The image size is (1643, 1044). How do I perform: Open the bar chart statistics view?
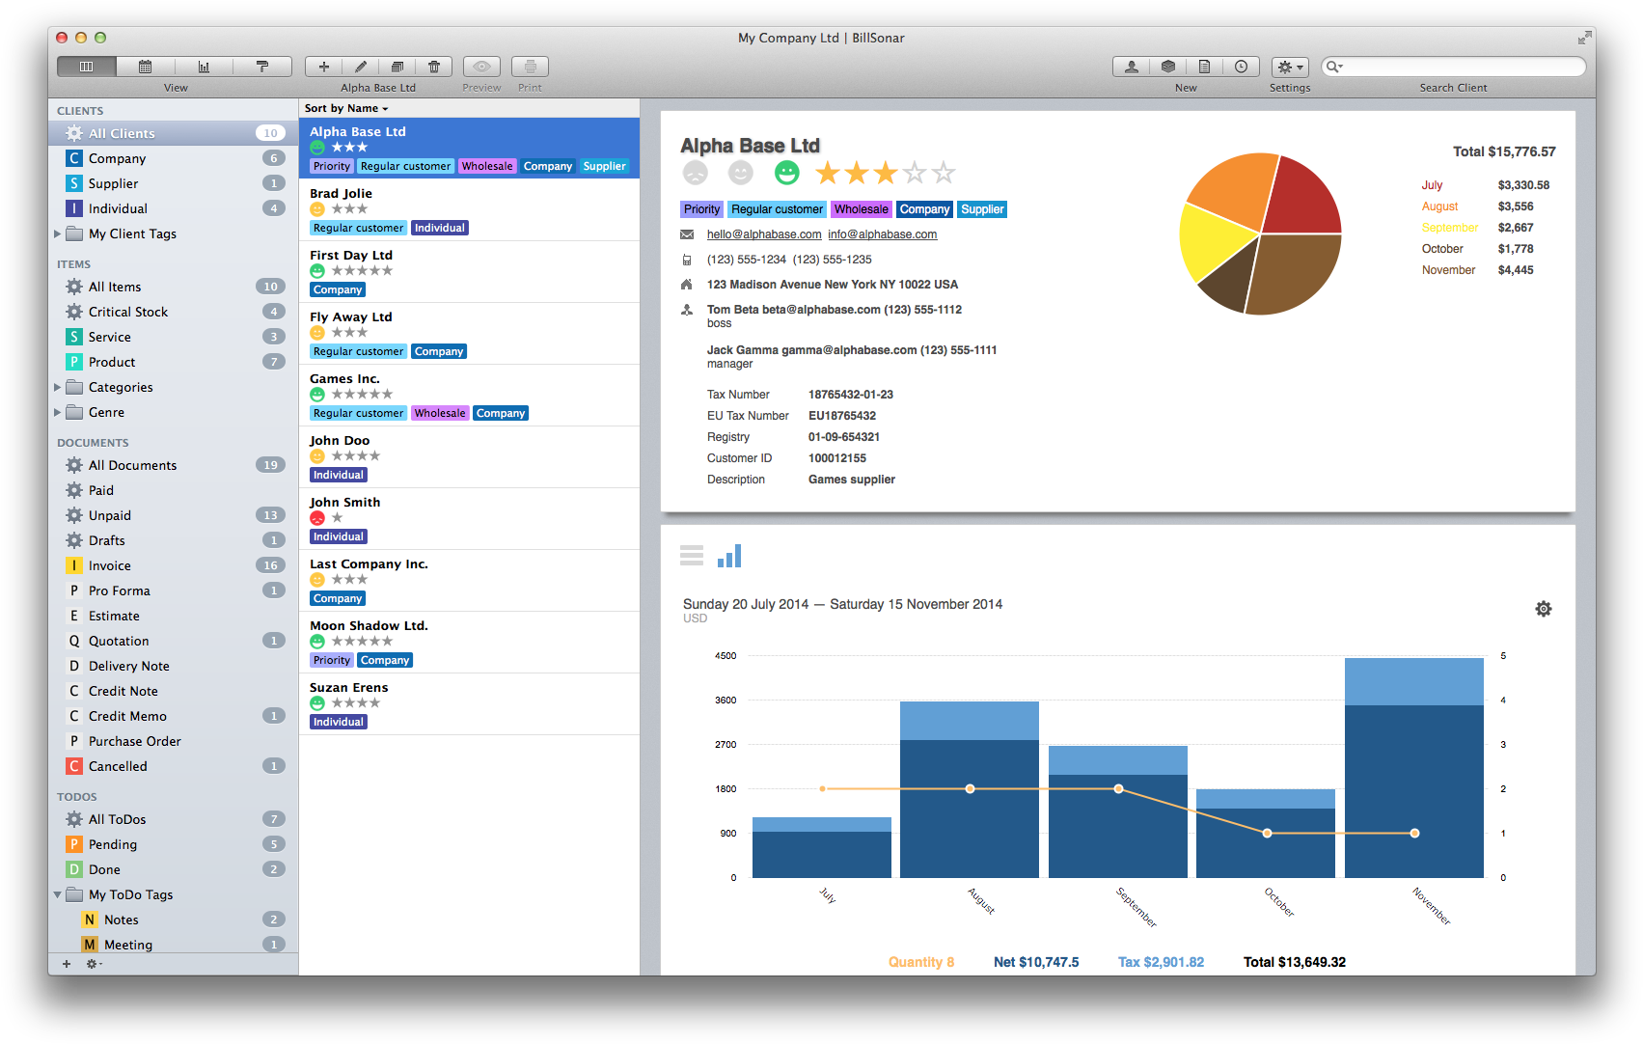point(204,67)
